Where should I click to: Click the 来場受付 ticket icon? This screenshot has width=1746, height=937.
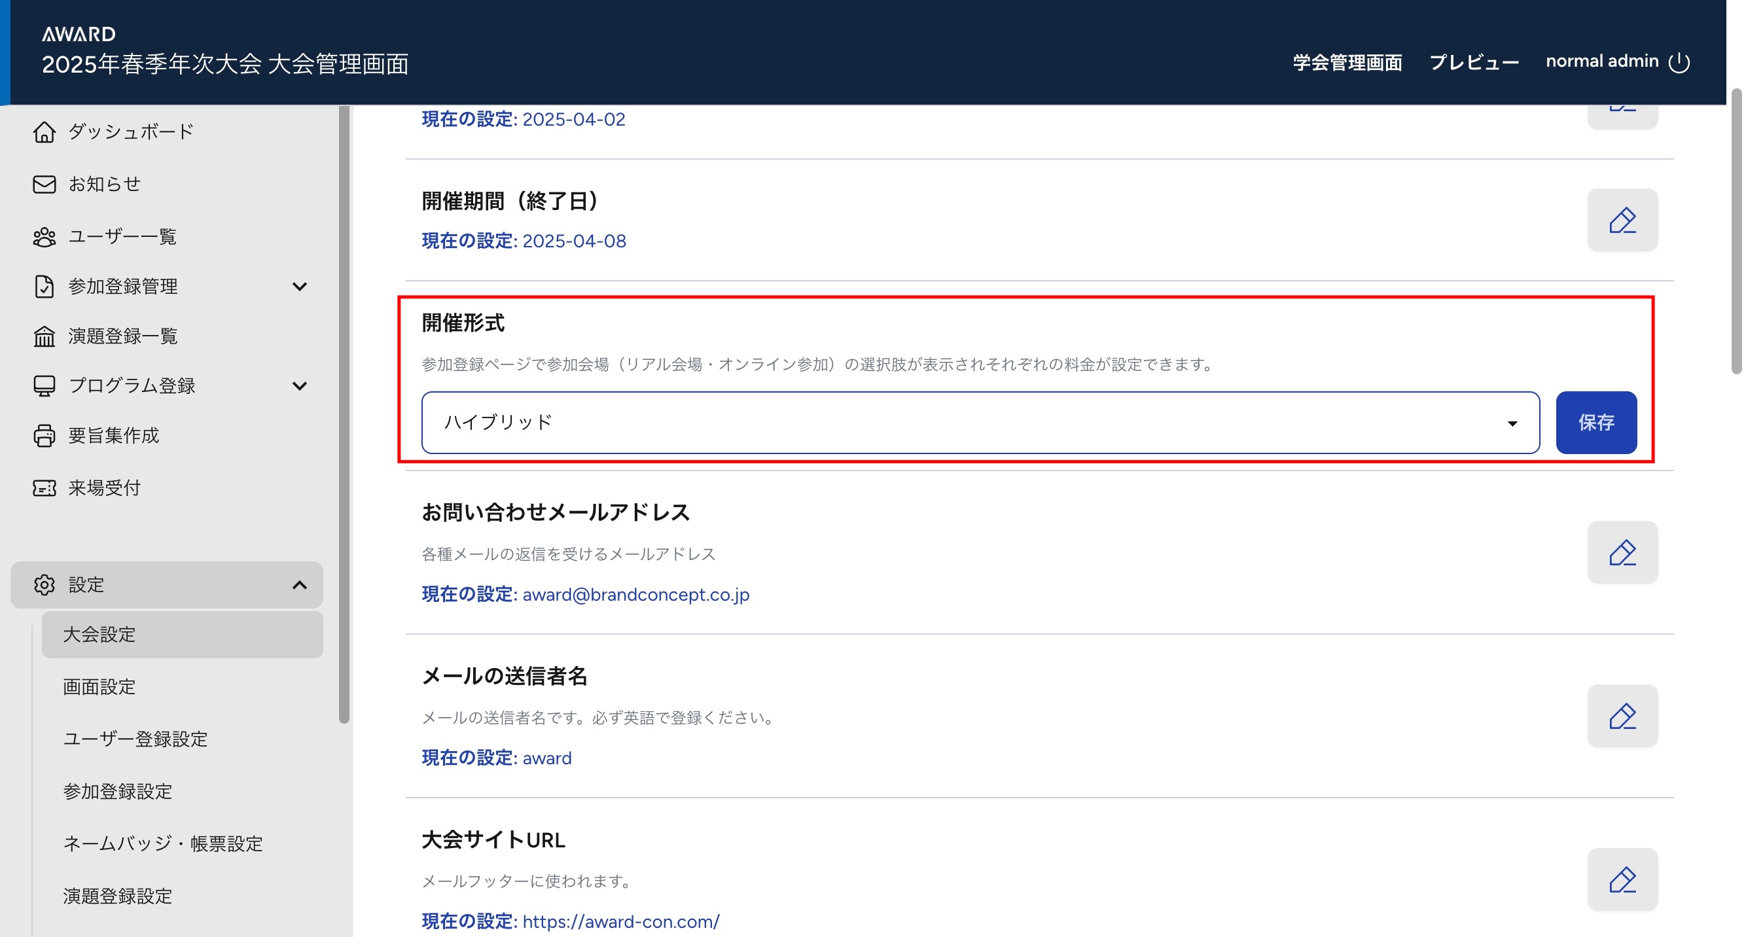tap(44, 488)
